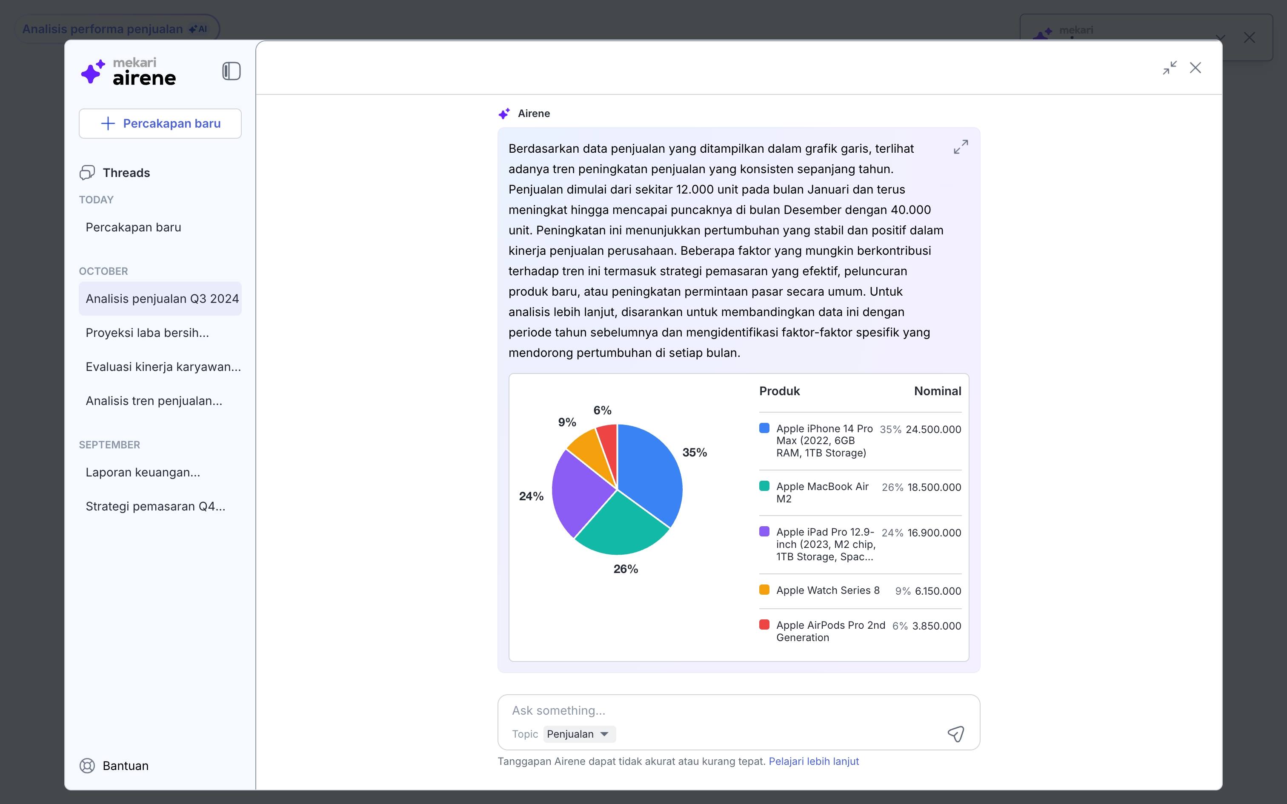Close the background mekari panel

[1249, 37]
